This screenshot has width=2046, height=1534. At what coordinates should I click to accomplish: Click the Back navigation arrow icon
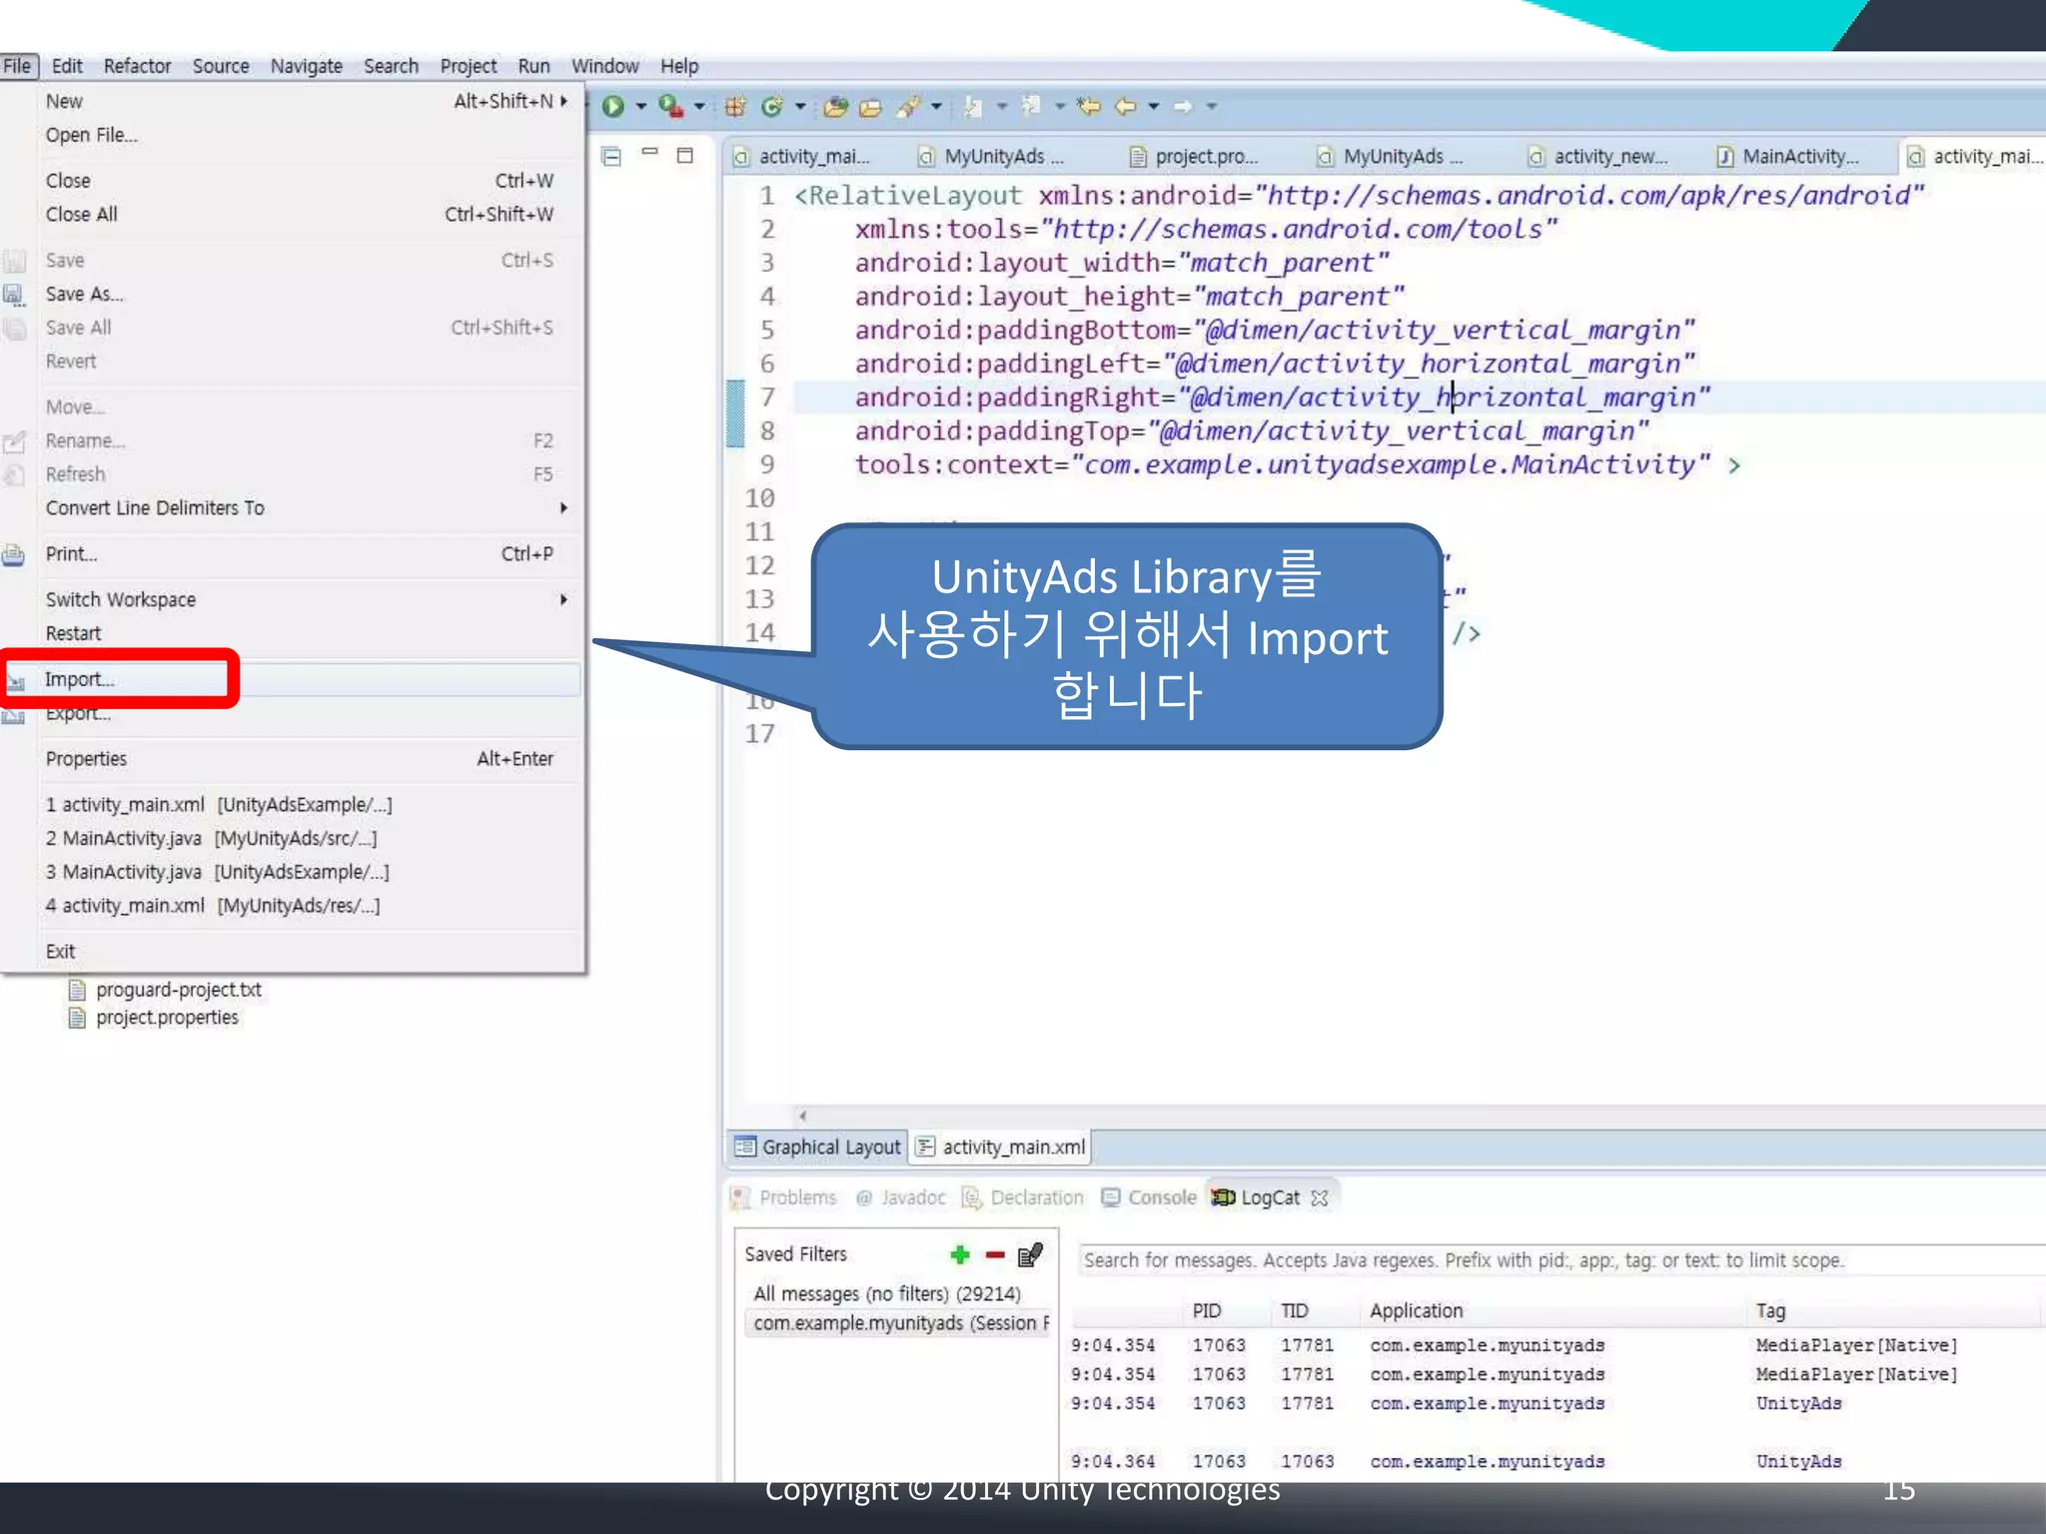pos(1126,106)
